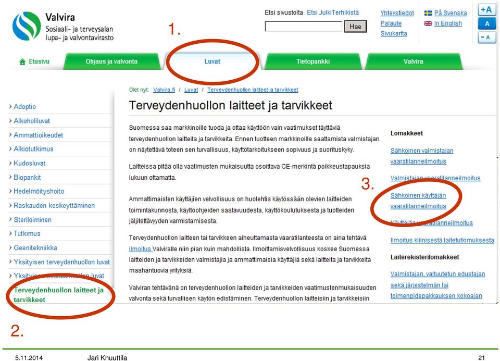Click the ilmoitus link in body text
500x361 pixels.
(140, 249)
